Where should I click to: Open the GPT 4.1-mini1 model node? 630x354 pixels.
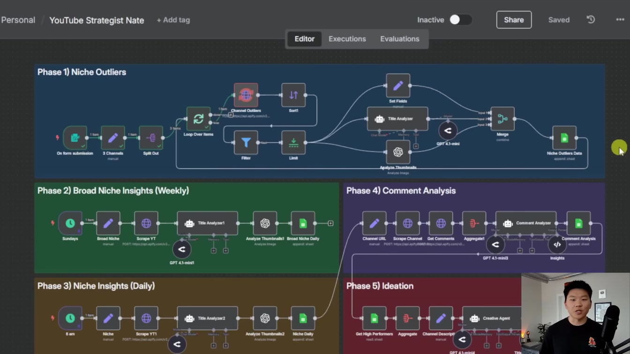coord(182,250)
